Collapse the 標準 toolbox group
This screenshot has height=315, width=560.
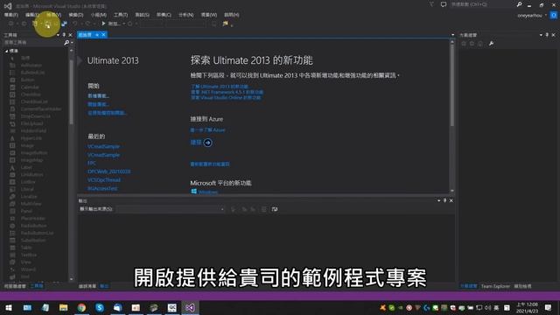pyautogui.click(x=6, y=51)
